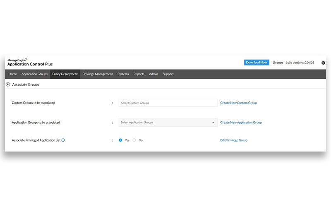Image resolution: width=331 pixels, height=207 pixels.
Task: Navigate to the Systems tab
Action: (123, 74)
